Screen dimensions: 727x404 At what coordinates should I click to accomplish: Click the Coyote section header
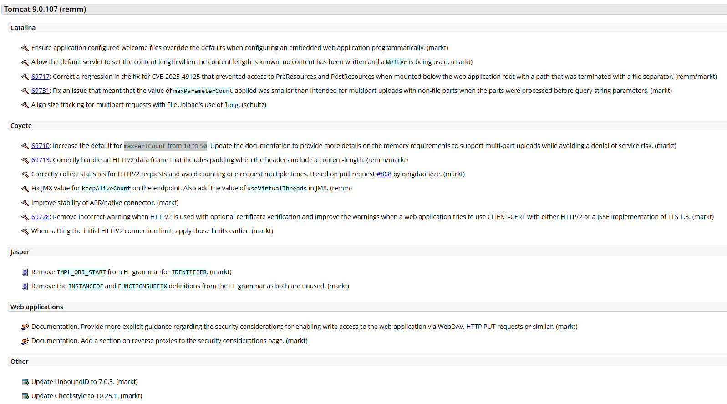pyautogui.click(x=21, y=126)
